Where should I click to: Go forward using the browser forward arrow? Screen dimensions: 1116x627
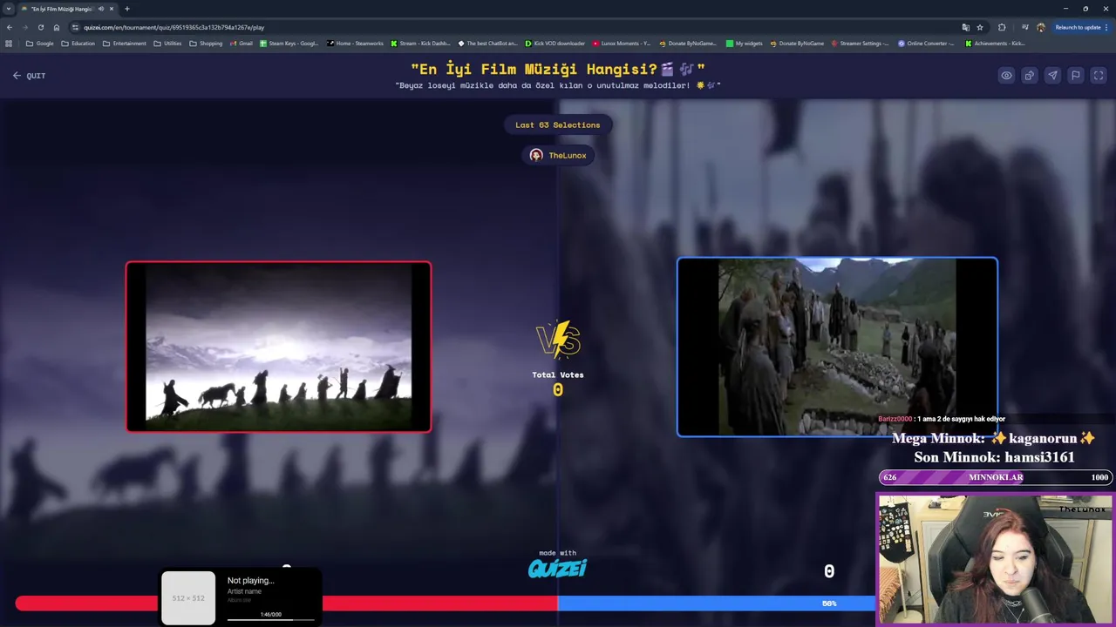coord(25,27)
